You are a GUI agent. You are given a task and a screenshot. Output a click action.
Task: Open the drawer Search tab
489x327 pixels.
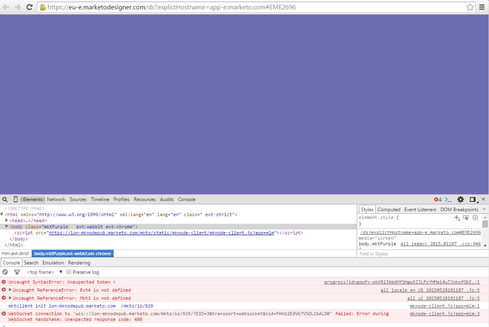coord(31,263)
